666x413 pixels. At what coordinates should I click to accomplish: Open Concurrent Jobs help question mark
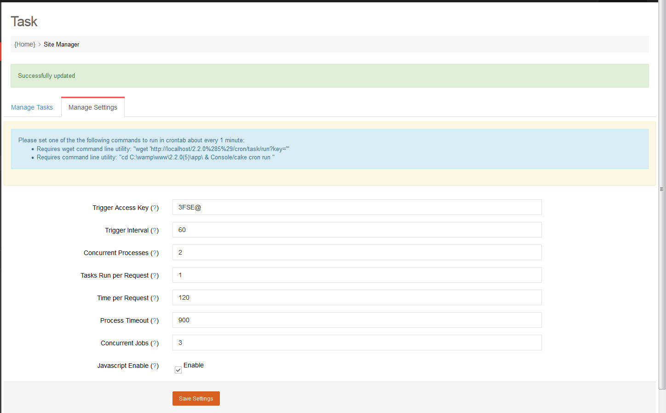pyautogui.click(x=155, y=343)
